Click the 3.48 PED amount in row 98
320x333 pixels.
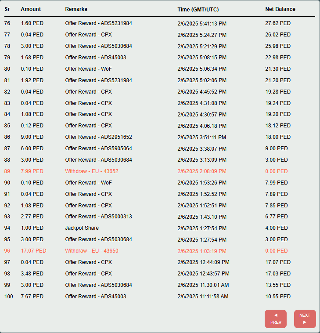(32, 274)
